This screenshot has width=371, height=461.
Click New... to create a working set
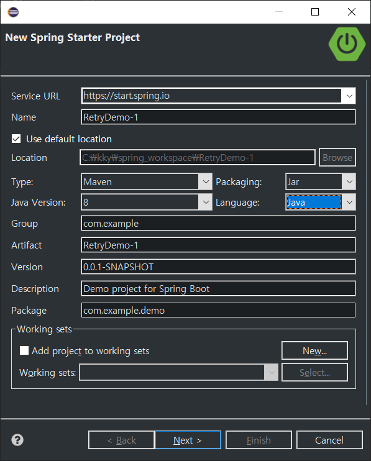click(x=314, y=350)
